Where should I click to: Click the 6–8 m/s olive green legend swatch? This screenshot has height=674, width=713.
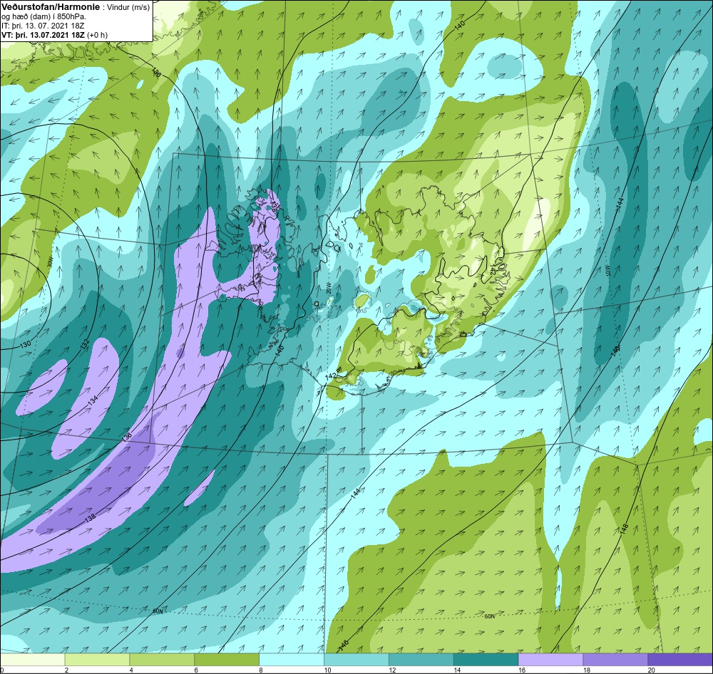click(x=227, y=660)
